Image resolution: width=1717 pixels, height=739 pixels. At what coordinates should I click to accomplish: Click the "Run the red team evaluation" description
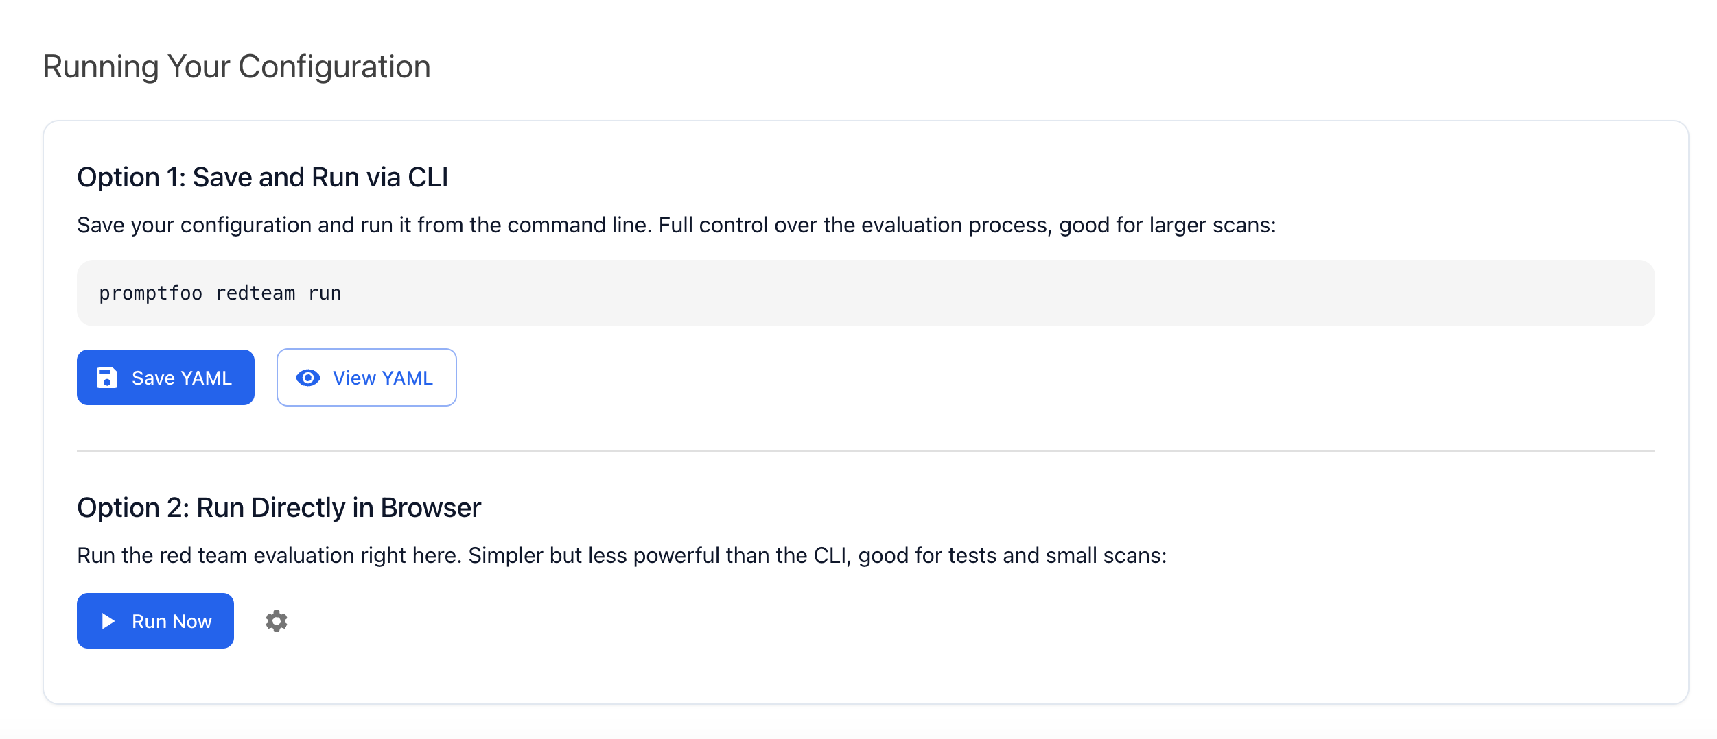(268, 555)
